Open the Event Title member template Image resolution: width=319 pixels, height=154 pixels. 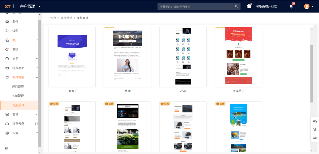click(x=128, y=127)
